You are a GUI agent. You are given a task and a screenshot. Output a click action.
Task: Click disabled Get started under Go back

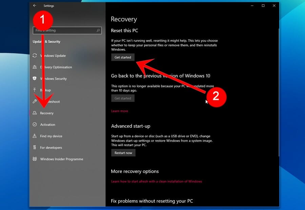point(123,98)
